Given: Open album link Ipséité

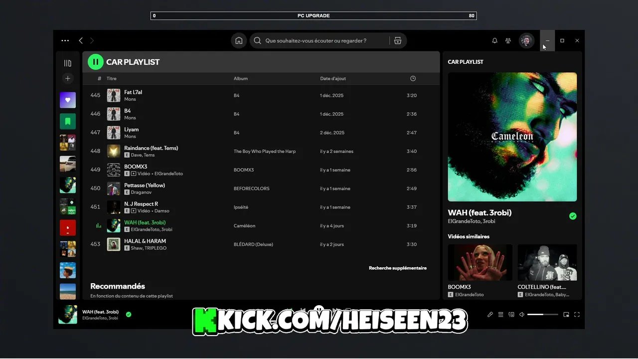Looking at the screenshot, I should click(241, 207).
